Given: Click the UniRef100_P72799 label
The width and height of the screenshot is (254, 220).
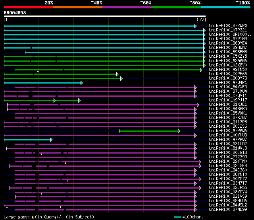Looking at the screenshot, I should click(228, 157).
